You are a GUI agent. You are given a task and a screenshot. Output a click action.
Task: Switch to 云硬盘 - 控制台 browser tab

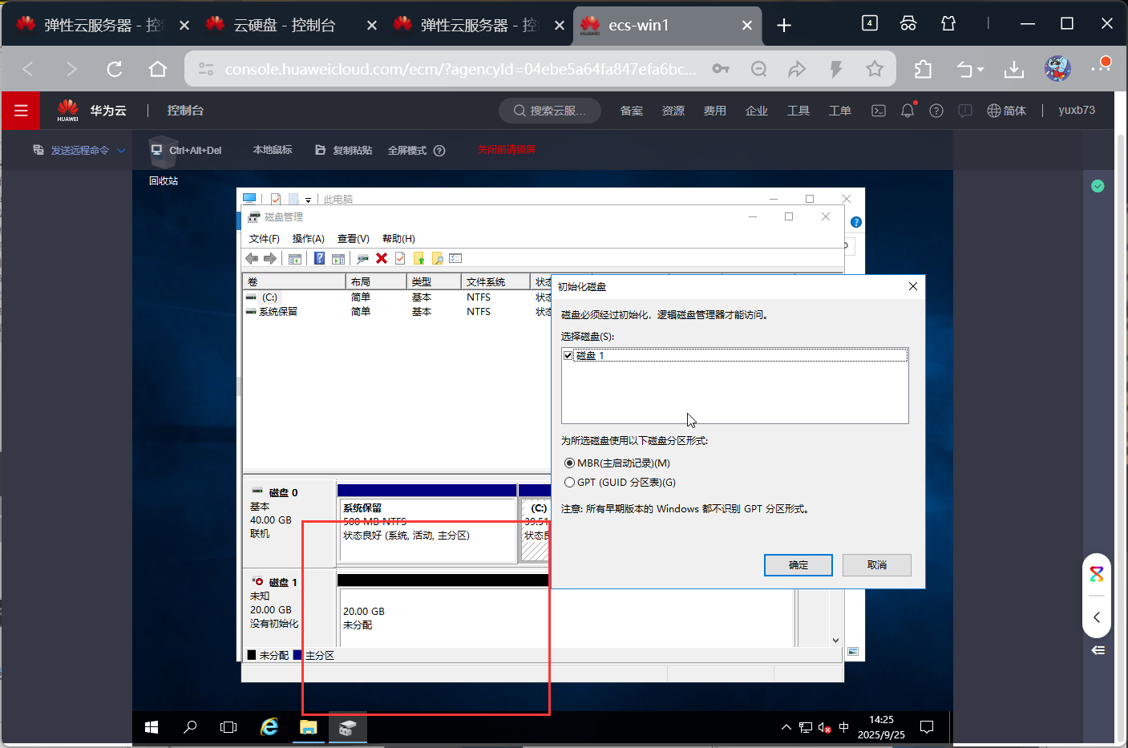coord(285,25)
